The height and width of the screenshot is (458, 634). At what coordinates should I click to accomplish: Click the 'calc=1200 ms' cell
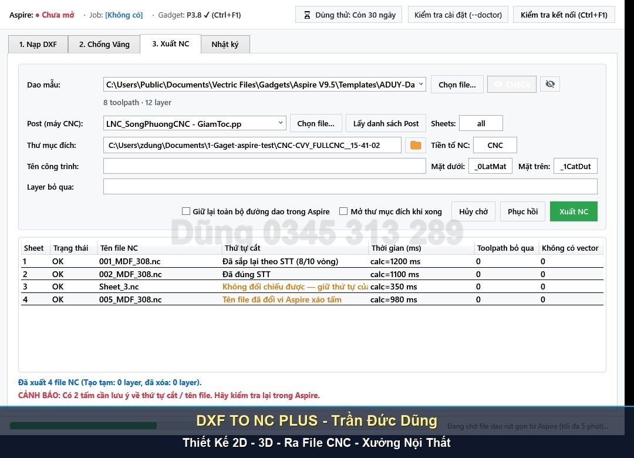pyautogui.click(x=396, y=261)
